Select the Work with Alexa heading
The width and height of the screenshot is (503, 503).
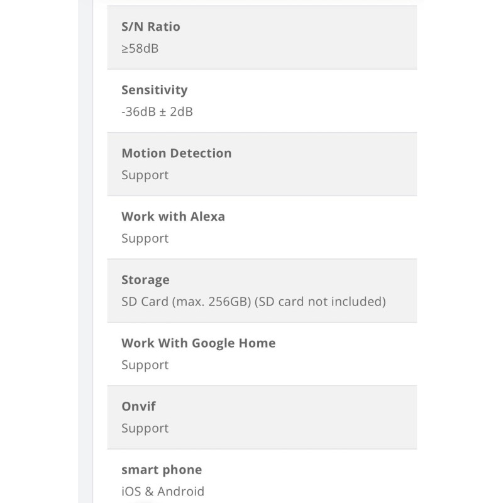click(x=173, y=216)
